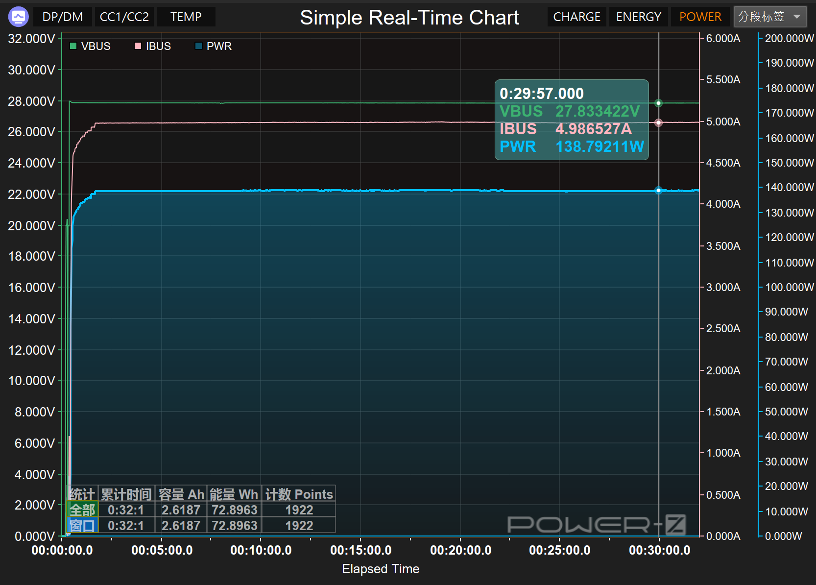Click the 能量 Wh column header
The height and width of the screenshot is (585, 816).
point(234,494)
